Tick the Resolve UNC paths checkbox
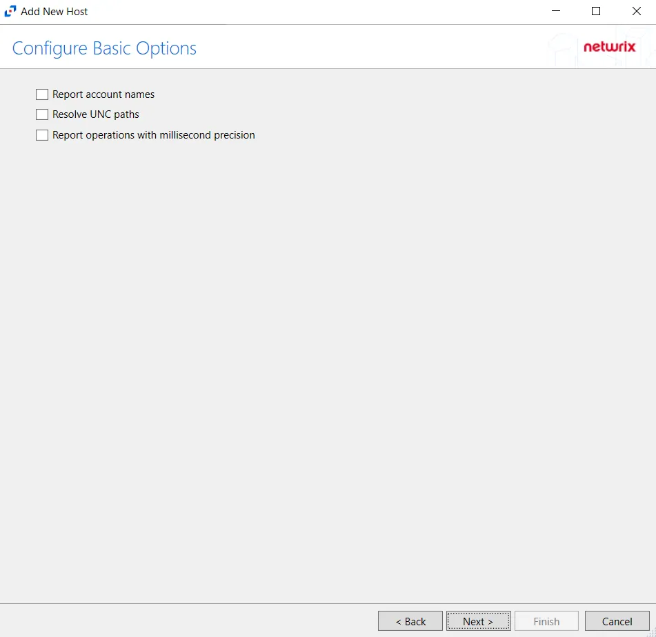This screenshot has height=637, width=656. coord(42,114)
